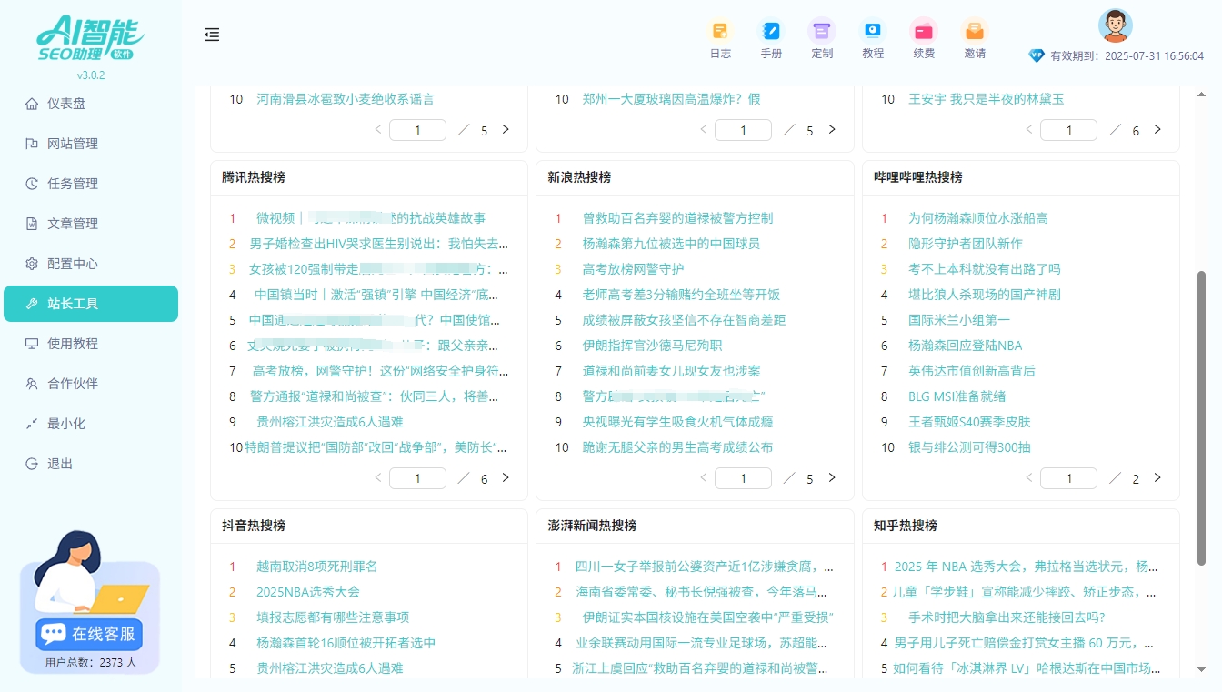
Task: Click 用户总数：2373 人 text
Action: pos(91,663)
